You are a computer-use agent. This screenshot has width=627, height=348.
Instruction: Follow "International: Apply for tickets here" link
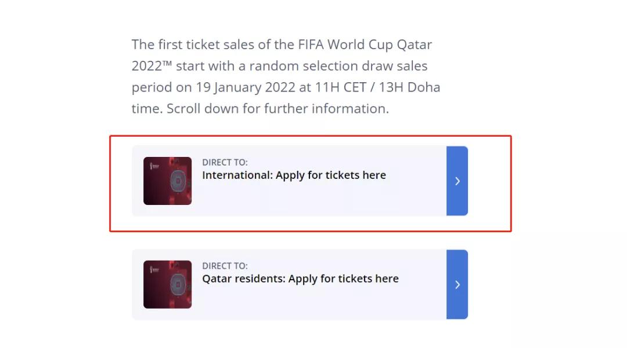click(294, 175)
